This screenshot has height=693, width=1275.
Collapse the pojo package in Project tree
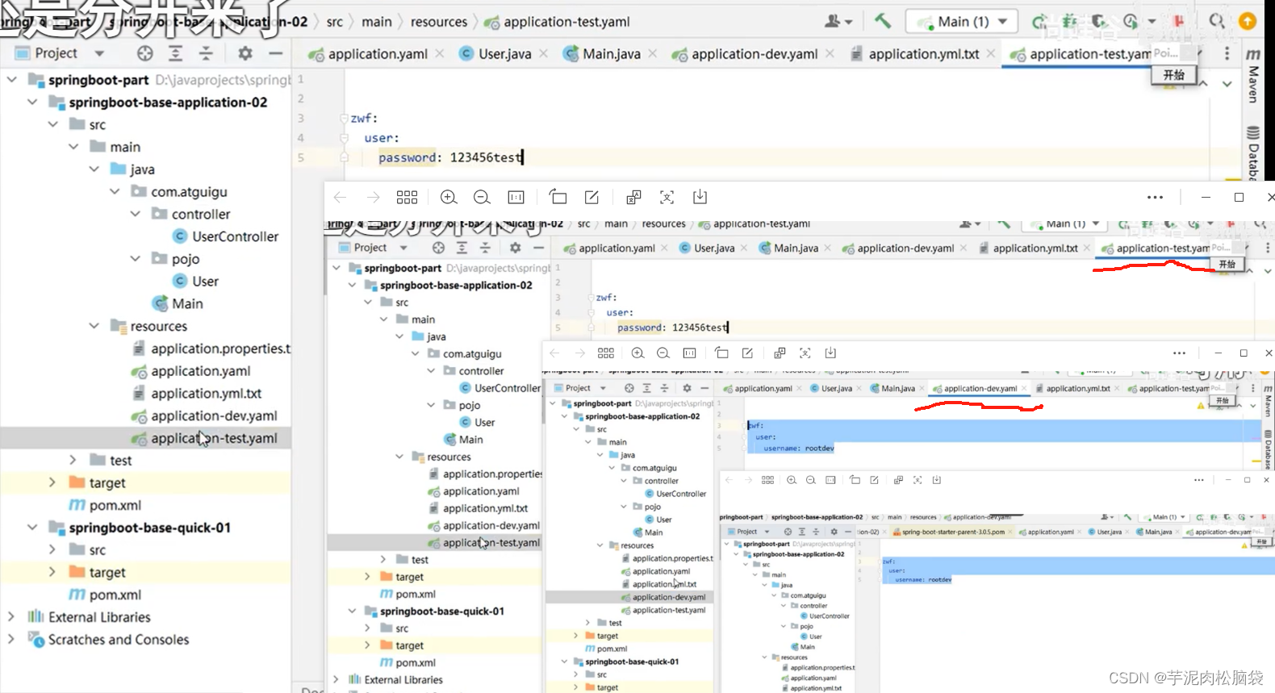coord(136,259)
